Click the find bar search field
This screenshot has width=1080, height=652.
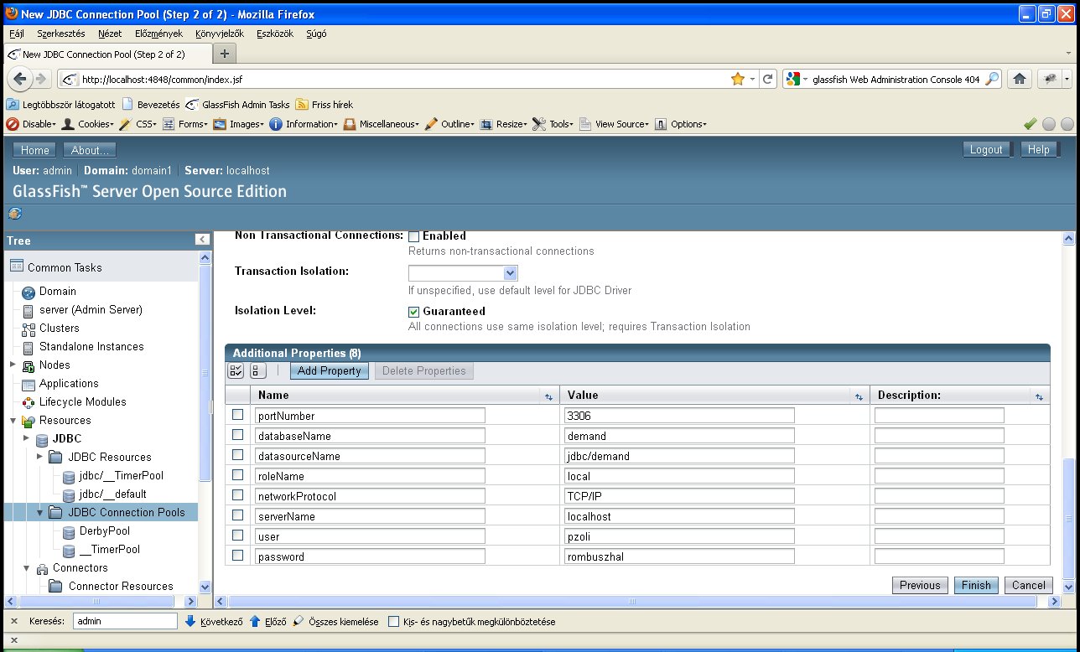126,622
